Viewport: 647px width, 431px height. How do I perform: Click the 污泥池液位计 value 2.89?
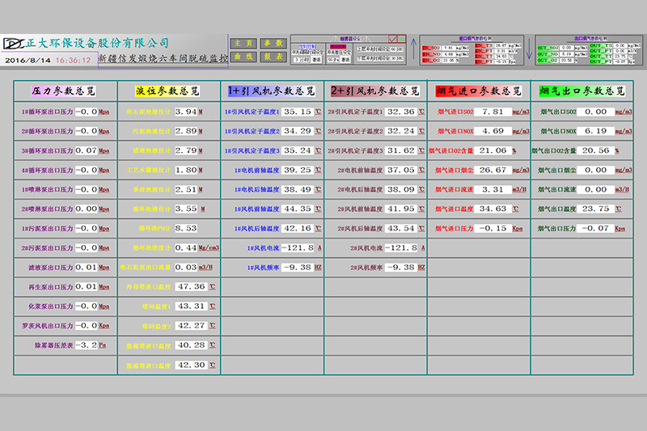[x=186, y=131]
